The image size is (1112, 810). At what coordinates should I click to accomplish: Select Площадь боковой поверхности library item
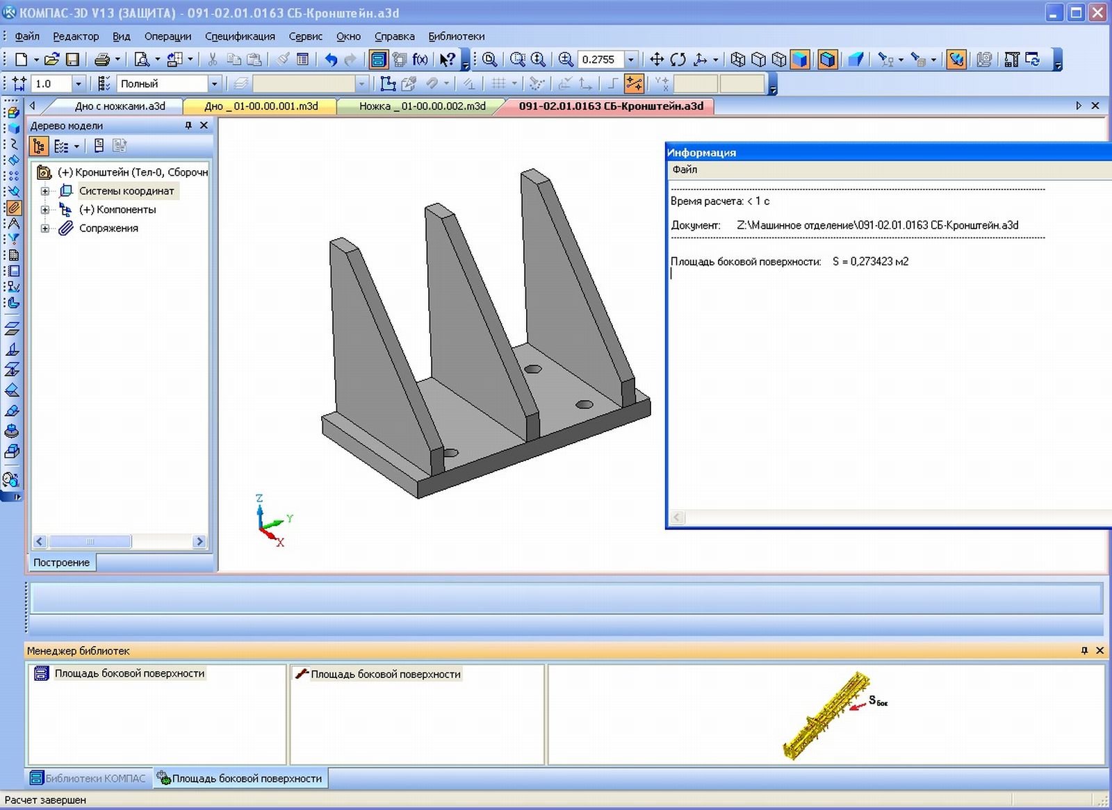click(129, 673)
